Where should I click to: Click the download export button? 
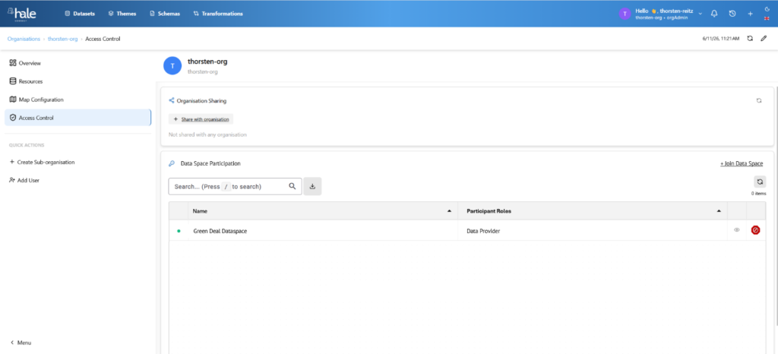pyautogui.click(x=312, y=186)
